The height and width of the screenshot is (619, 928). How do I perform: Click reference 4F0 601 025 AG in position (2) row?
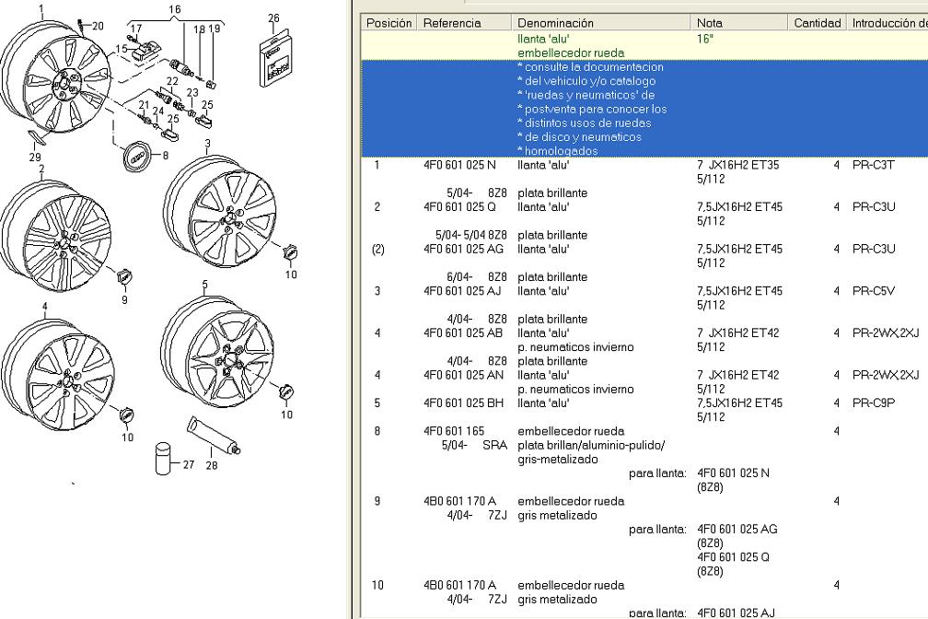[463, 250]
